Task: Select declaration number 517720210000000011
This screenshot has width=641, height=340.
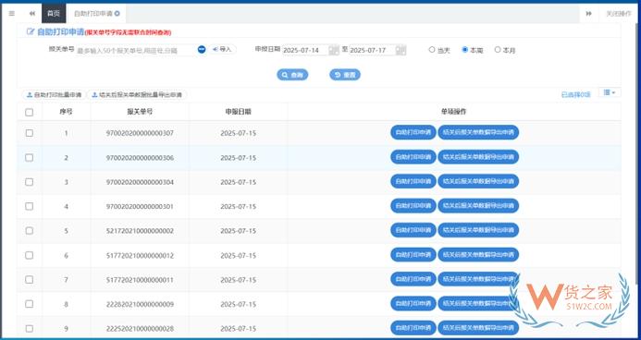Action: pos(140,280)
